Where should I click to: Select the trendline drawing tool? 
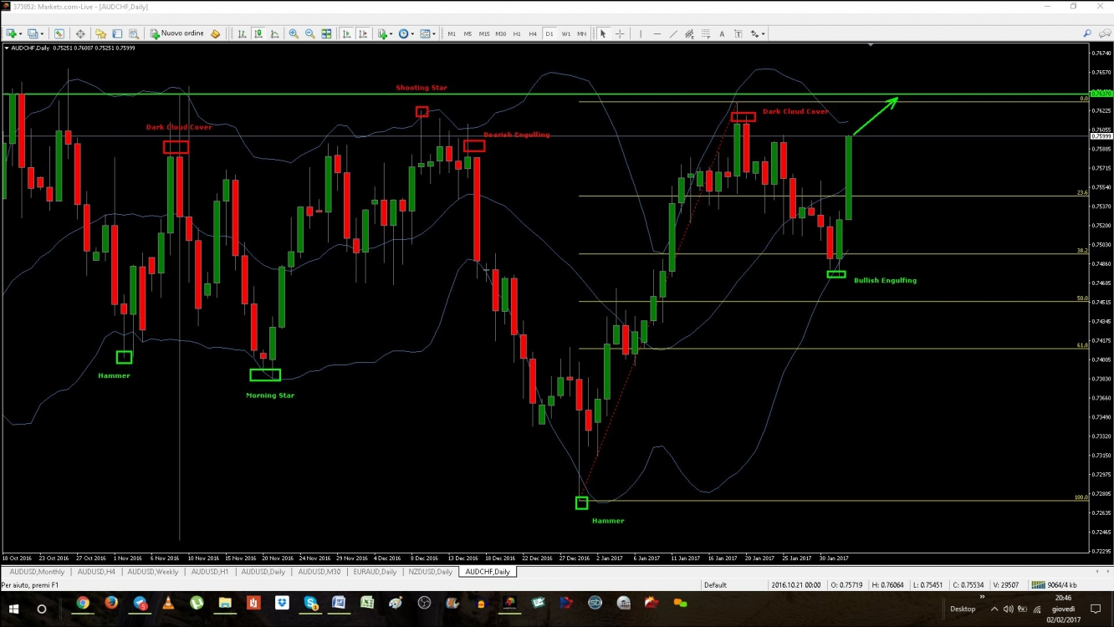[x=672, y=33]
